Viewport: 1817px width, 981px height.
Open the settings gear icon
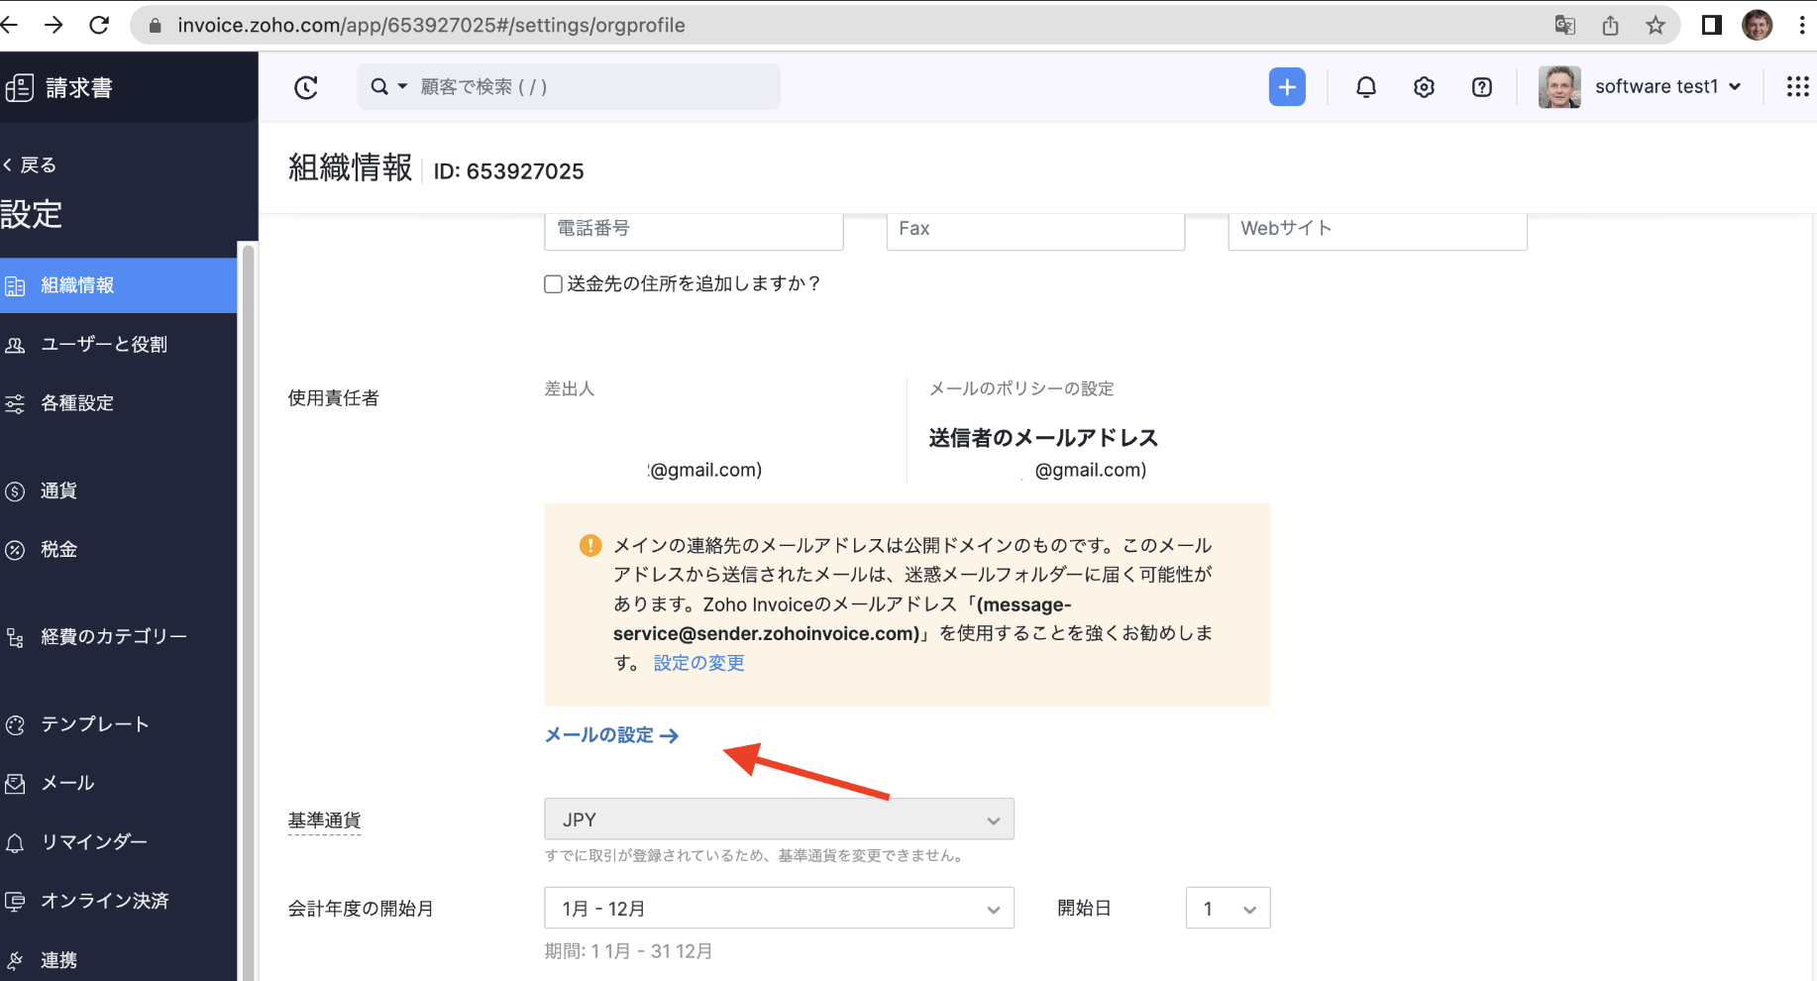click(x=1424, y=87)
